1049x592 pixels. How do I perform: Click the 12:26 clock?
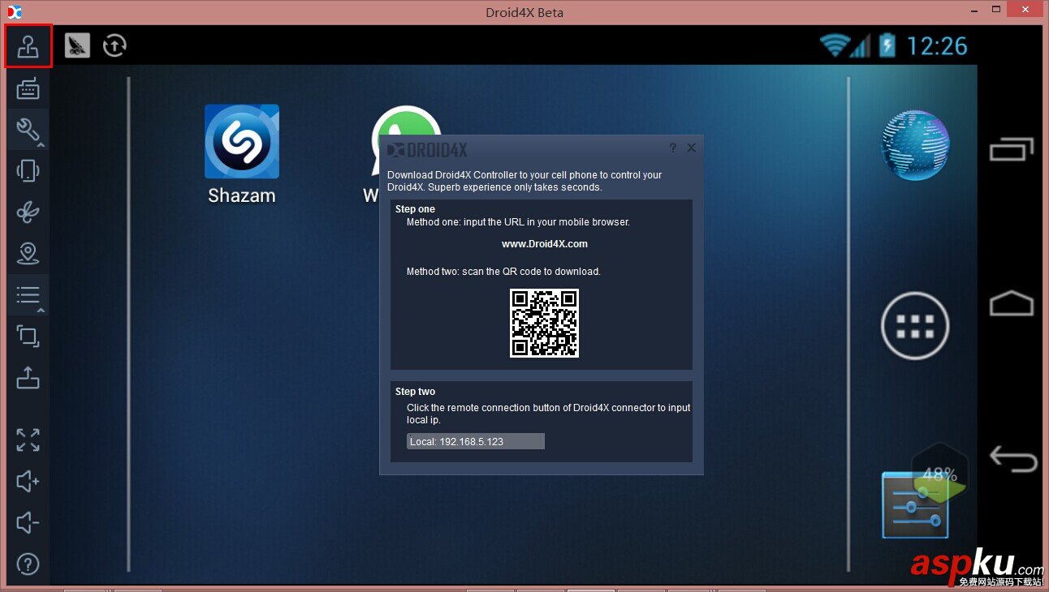click(937, 46)
